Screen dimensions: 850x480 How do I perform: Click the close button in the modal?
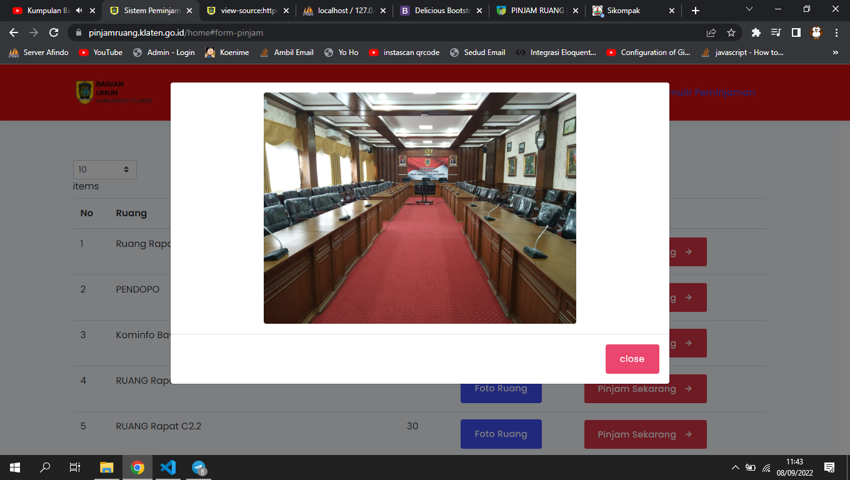click(632, 359)
